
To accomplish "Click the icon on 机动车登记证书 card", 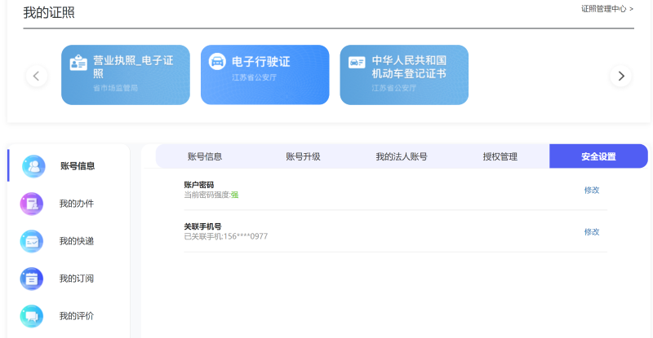I will point(357,63).
